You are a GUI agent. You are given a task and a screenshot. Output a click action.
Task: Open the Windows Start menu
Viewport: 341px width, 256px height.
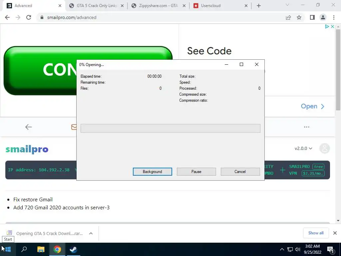coord(8,249)
